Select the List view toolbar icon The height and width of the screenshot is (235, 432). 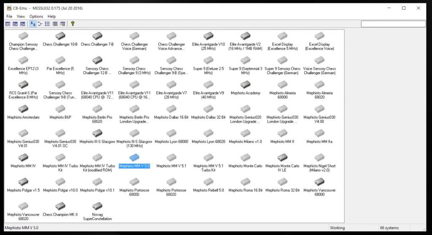[x=48, y=24]
